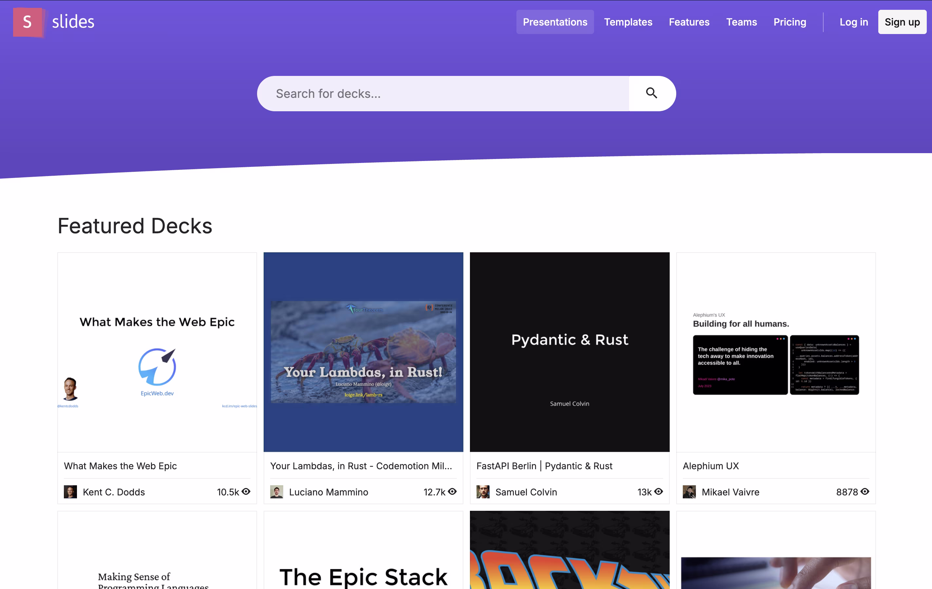The image size is (932, 589).
Task: Open the Features page link
Action: click(x=689, y=22)
